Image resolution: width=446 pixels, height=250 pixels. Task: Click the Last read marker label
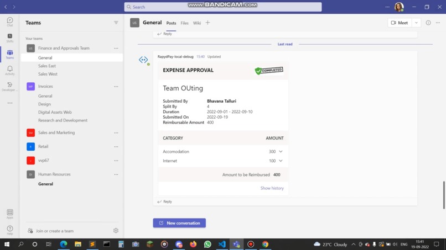pyautogui.click(x=285, y=44)
